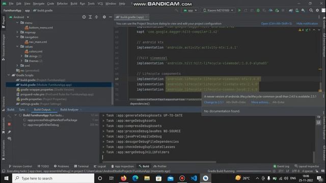Click Sync Project with Gradle Files icon

(291, 10)
